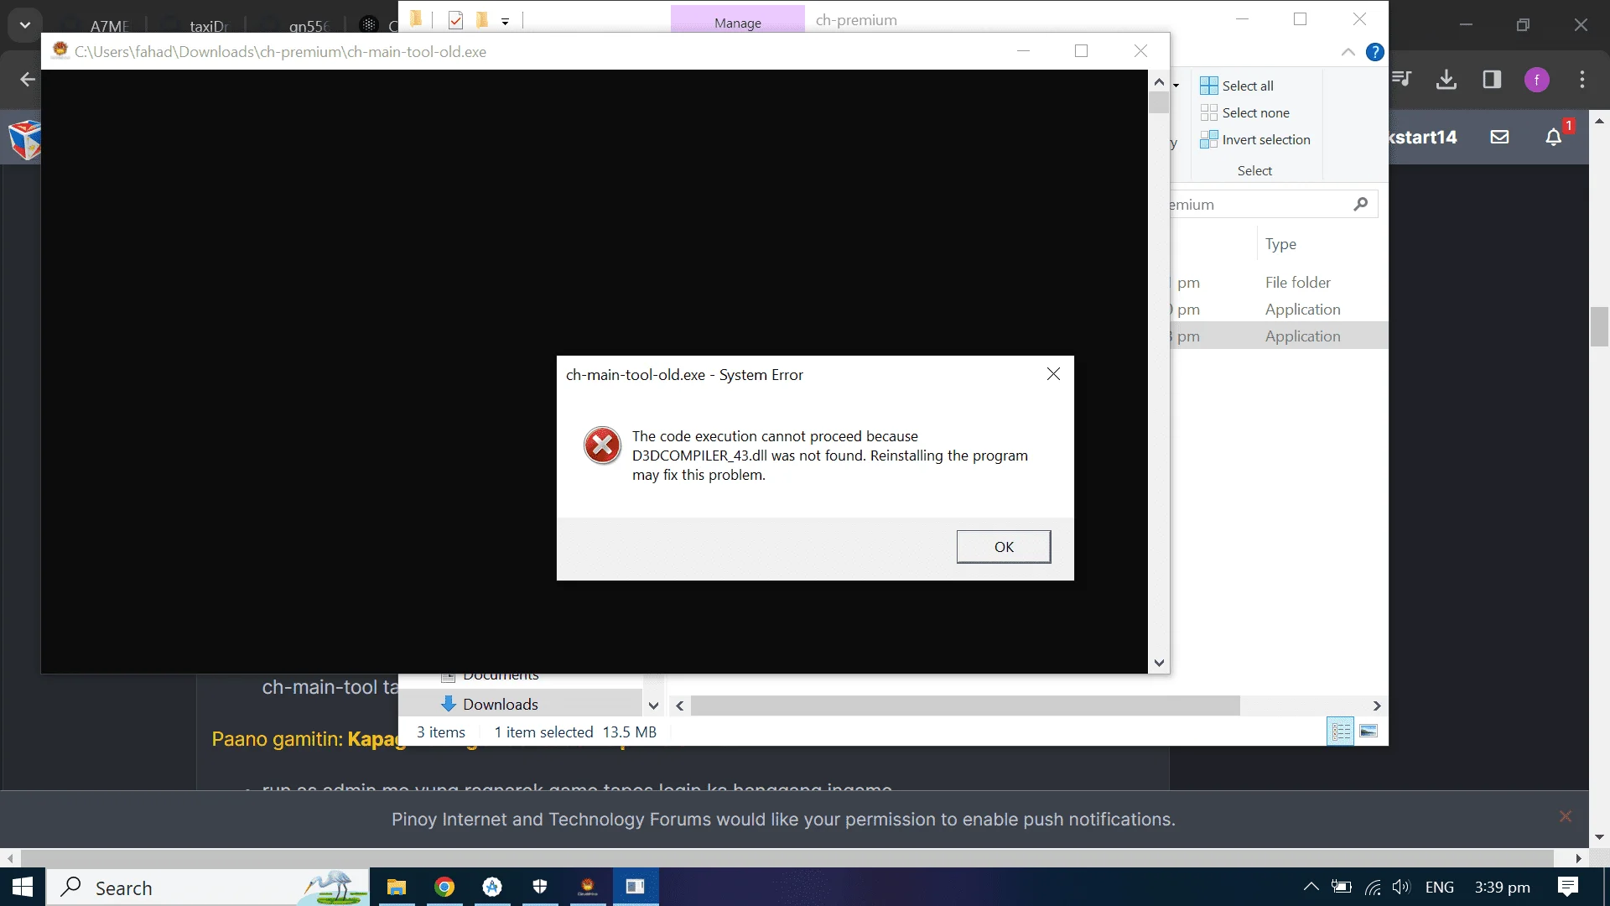Click Select all in the ribbon
1610x906 pixels.
[x=1237, y=86]
